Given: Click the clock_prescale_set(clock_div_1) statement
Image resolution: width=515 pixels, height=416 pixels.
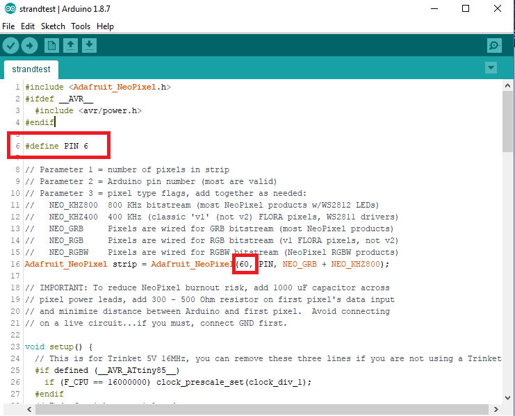Looking at the screenshot, I should (x=234, y=382).
